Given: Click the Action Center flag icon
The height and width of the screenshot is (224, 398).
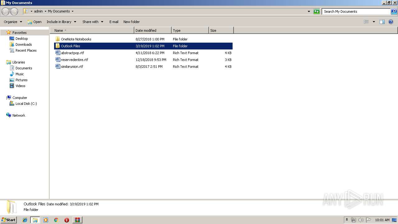Looking at the screenshot, I should tap(368, 220).
